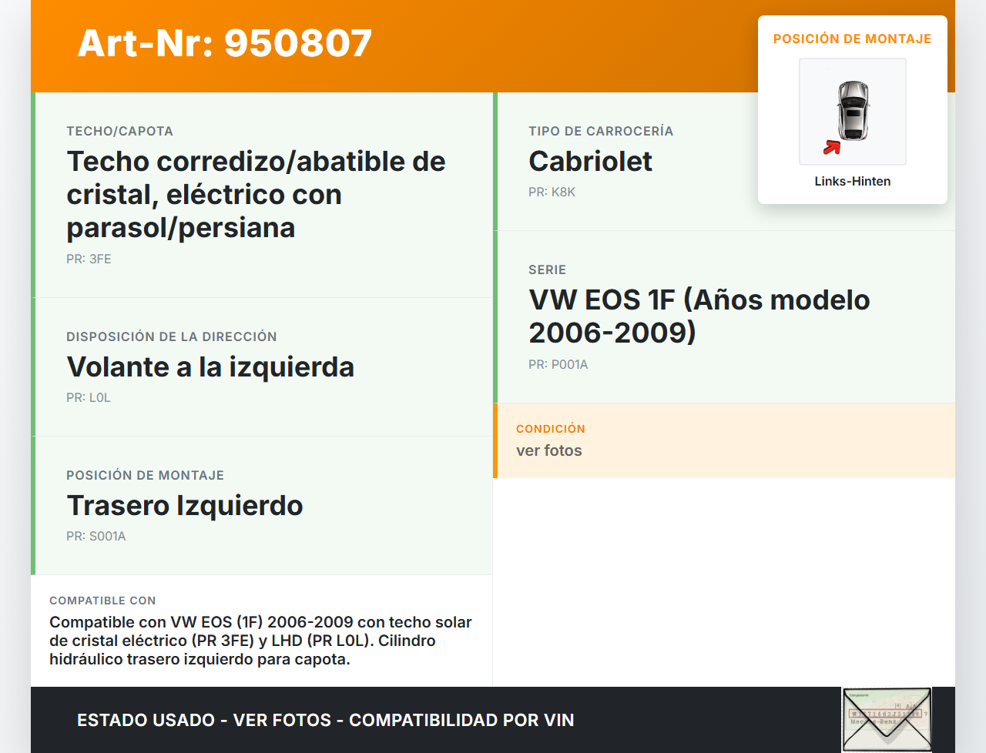Click the 'ESTADO USADO - VER FOTOS' footer text
Screen dimensions: 986x753
[325, 721]
